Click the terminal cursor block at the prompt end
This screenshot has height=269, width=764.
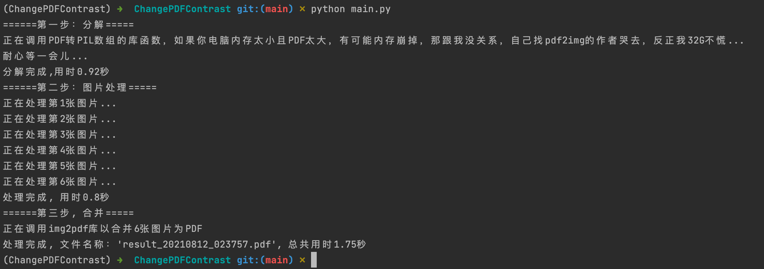(314, 260)
